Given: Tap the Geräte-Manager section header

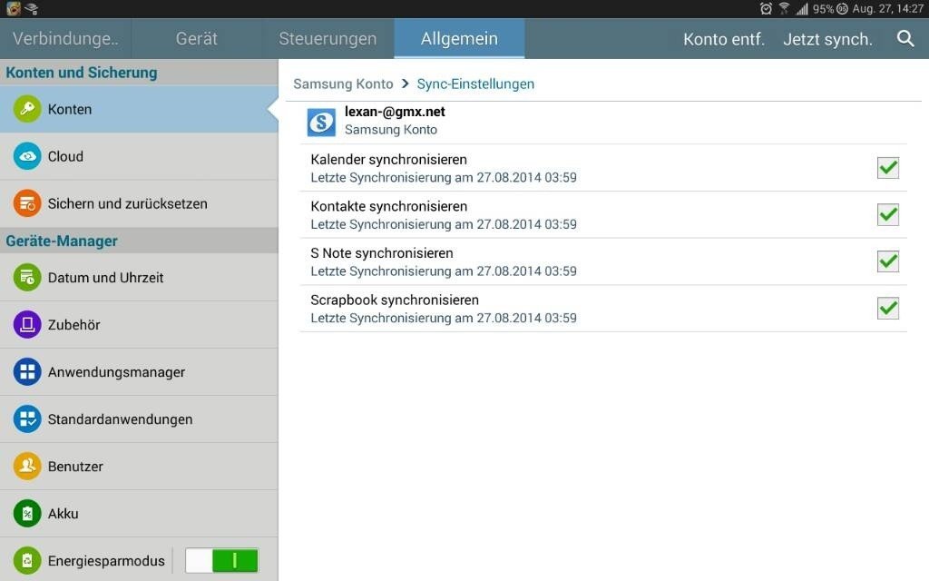Looking at the screenshot, I should click(62, 241).
